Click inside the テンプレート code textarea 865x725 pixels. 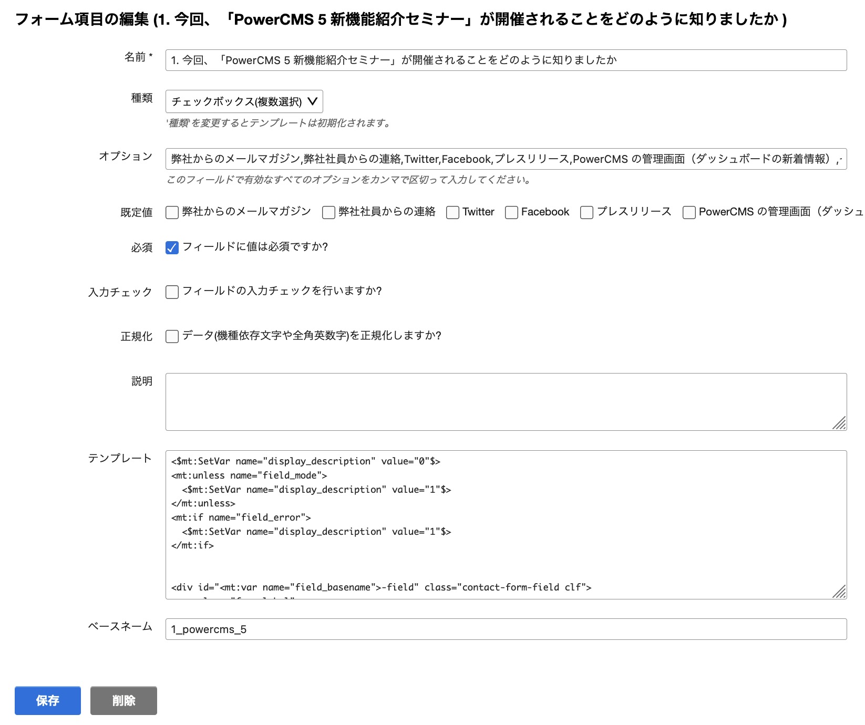click(506, 525)
